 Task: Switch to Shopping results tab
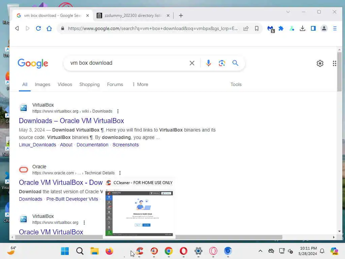pyautogui.click(x=90, y=85)
